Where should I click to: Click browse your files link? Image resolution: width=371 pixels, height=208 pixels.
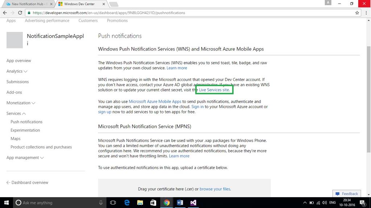tap(215, 189)
